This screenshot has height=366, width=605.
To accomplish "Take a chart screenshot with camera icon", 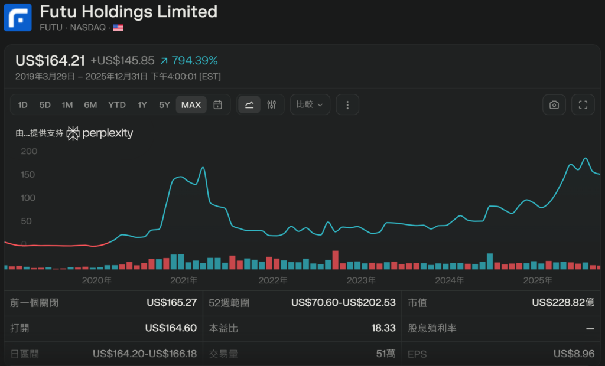I will (554, 105).
